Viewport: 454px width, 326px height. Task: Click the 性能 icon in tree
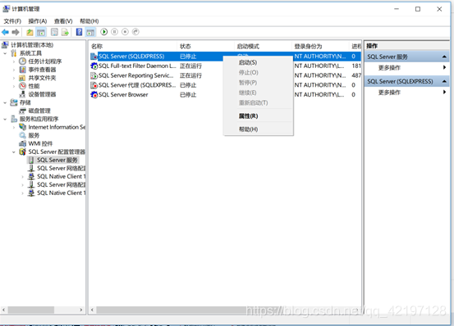(23, 86)
